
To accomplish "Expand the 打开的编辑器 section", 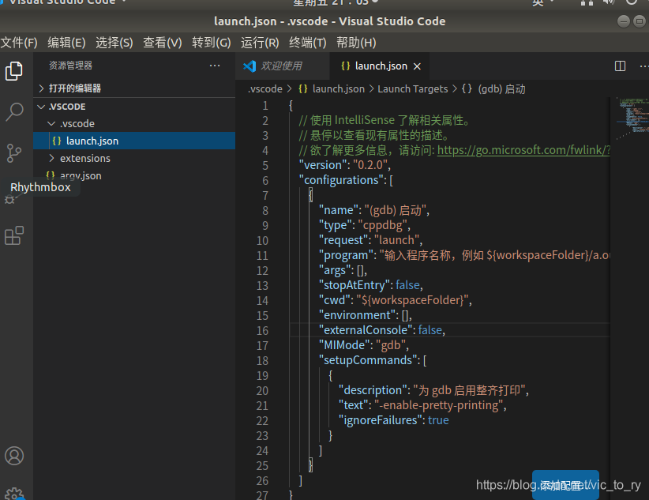I will pyautogui.click(x=134, y=88).
